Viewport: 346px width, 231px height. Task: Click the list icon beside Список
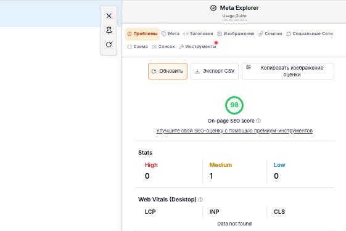tap(154, 47)
